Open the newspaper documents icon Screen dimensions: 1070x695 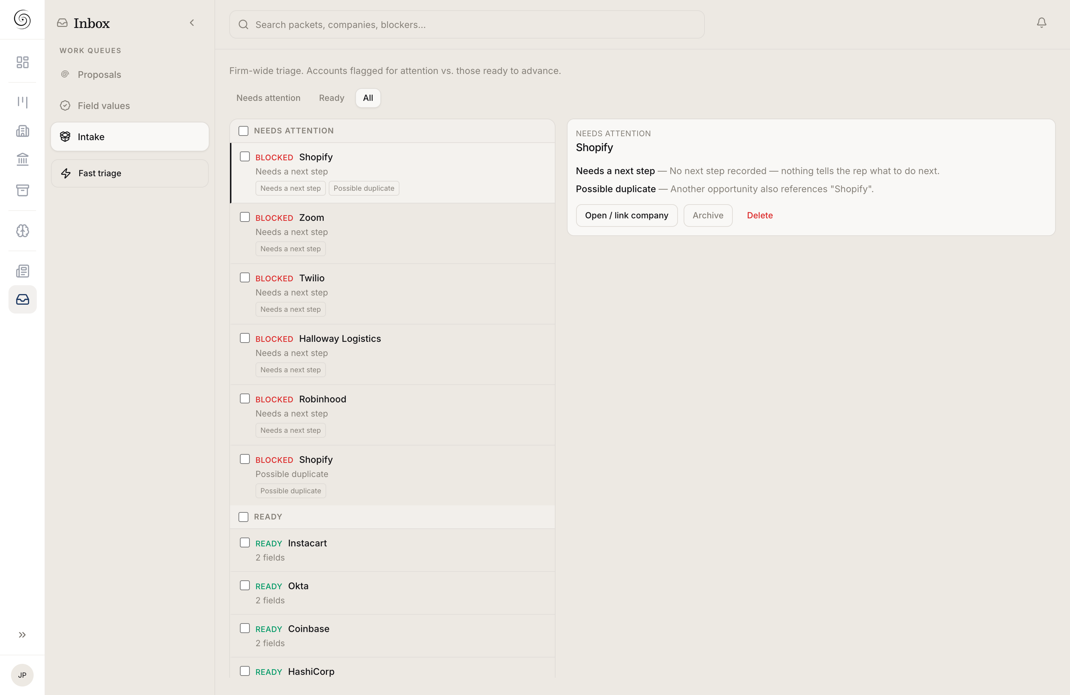(23, 271)
